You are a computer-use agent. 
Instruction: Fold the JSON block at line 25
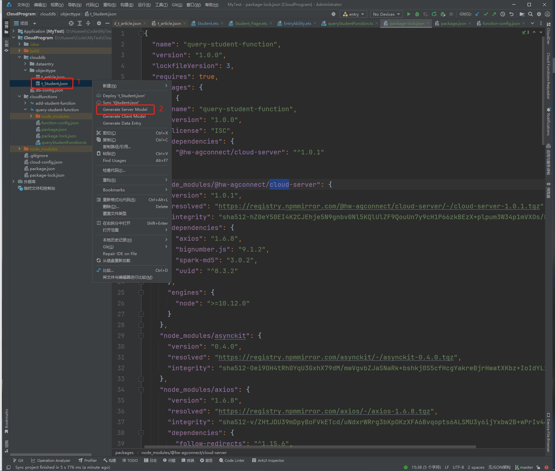(141, 292)
